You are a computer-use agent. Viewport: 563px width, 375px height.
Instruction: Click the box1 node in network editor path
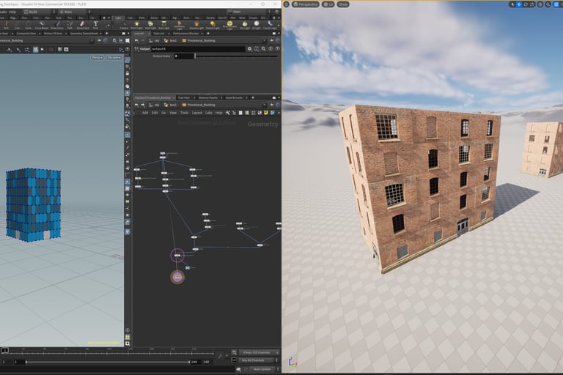click(171, 105)
